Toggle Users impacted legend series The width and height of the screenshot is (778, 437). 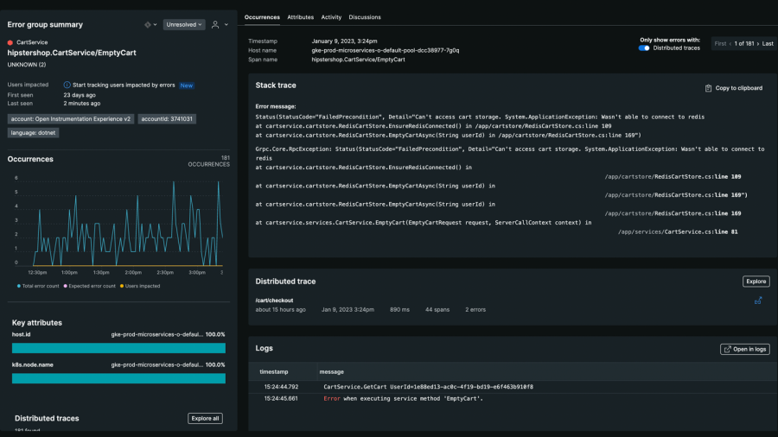(x=140, y=286)
